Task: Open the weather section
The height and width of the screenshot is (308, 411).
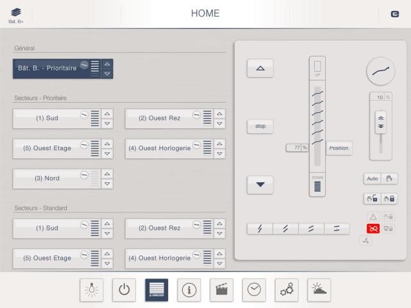Action: point(319,290)
